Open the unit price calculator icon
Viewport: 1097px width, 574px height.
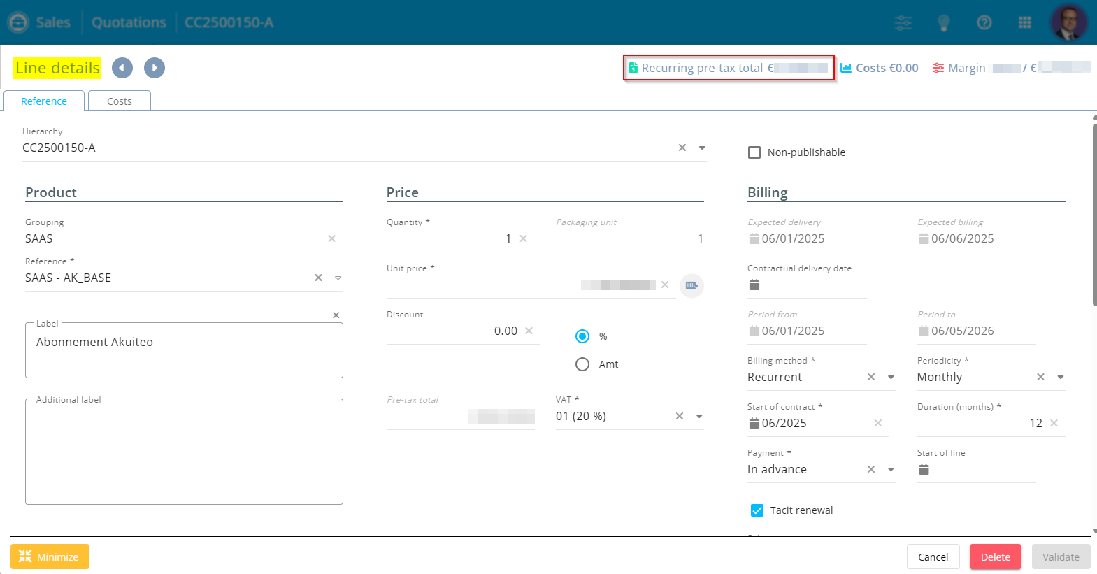click(691, 285)
